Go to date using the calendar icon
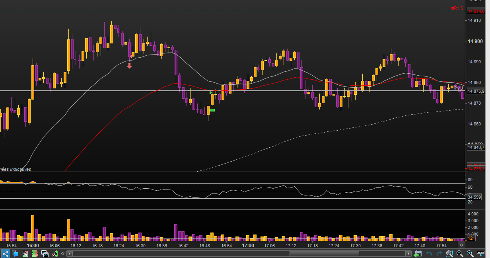 [418, 253]
